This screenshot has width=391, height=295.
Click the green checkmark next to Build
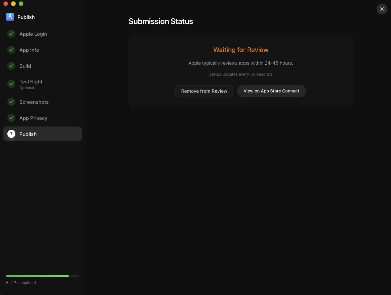coord(11,66)
